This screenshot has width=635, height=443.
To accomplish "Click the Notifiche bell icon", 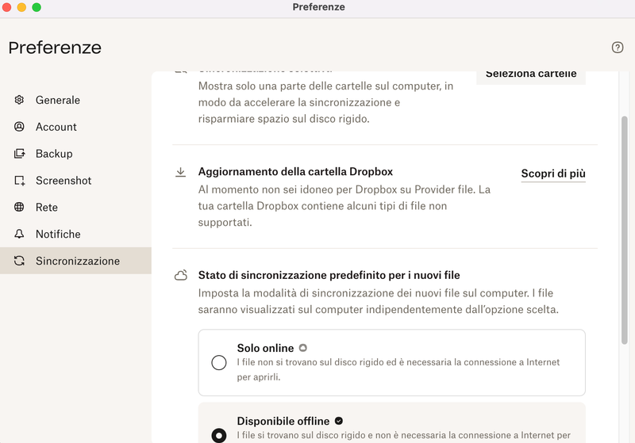I will 20,235.
